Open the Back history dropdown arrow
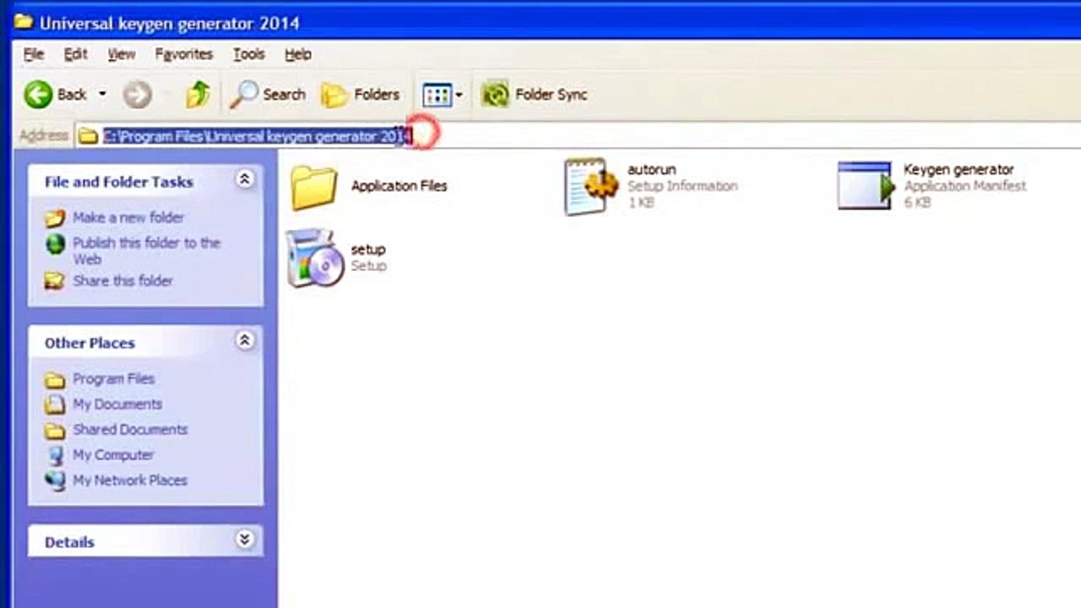Viewport: 1081px width, 608px height. (102, 95)
